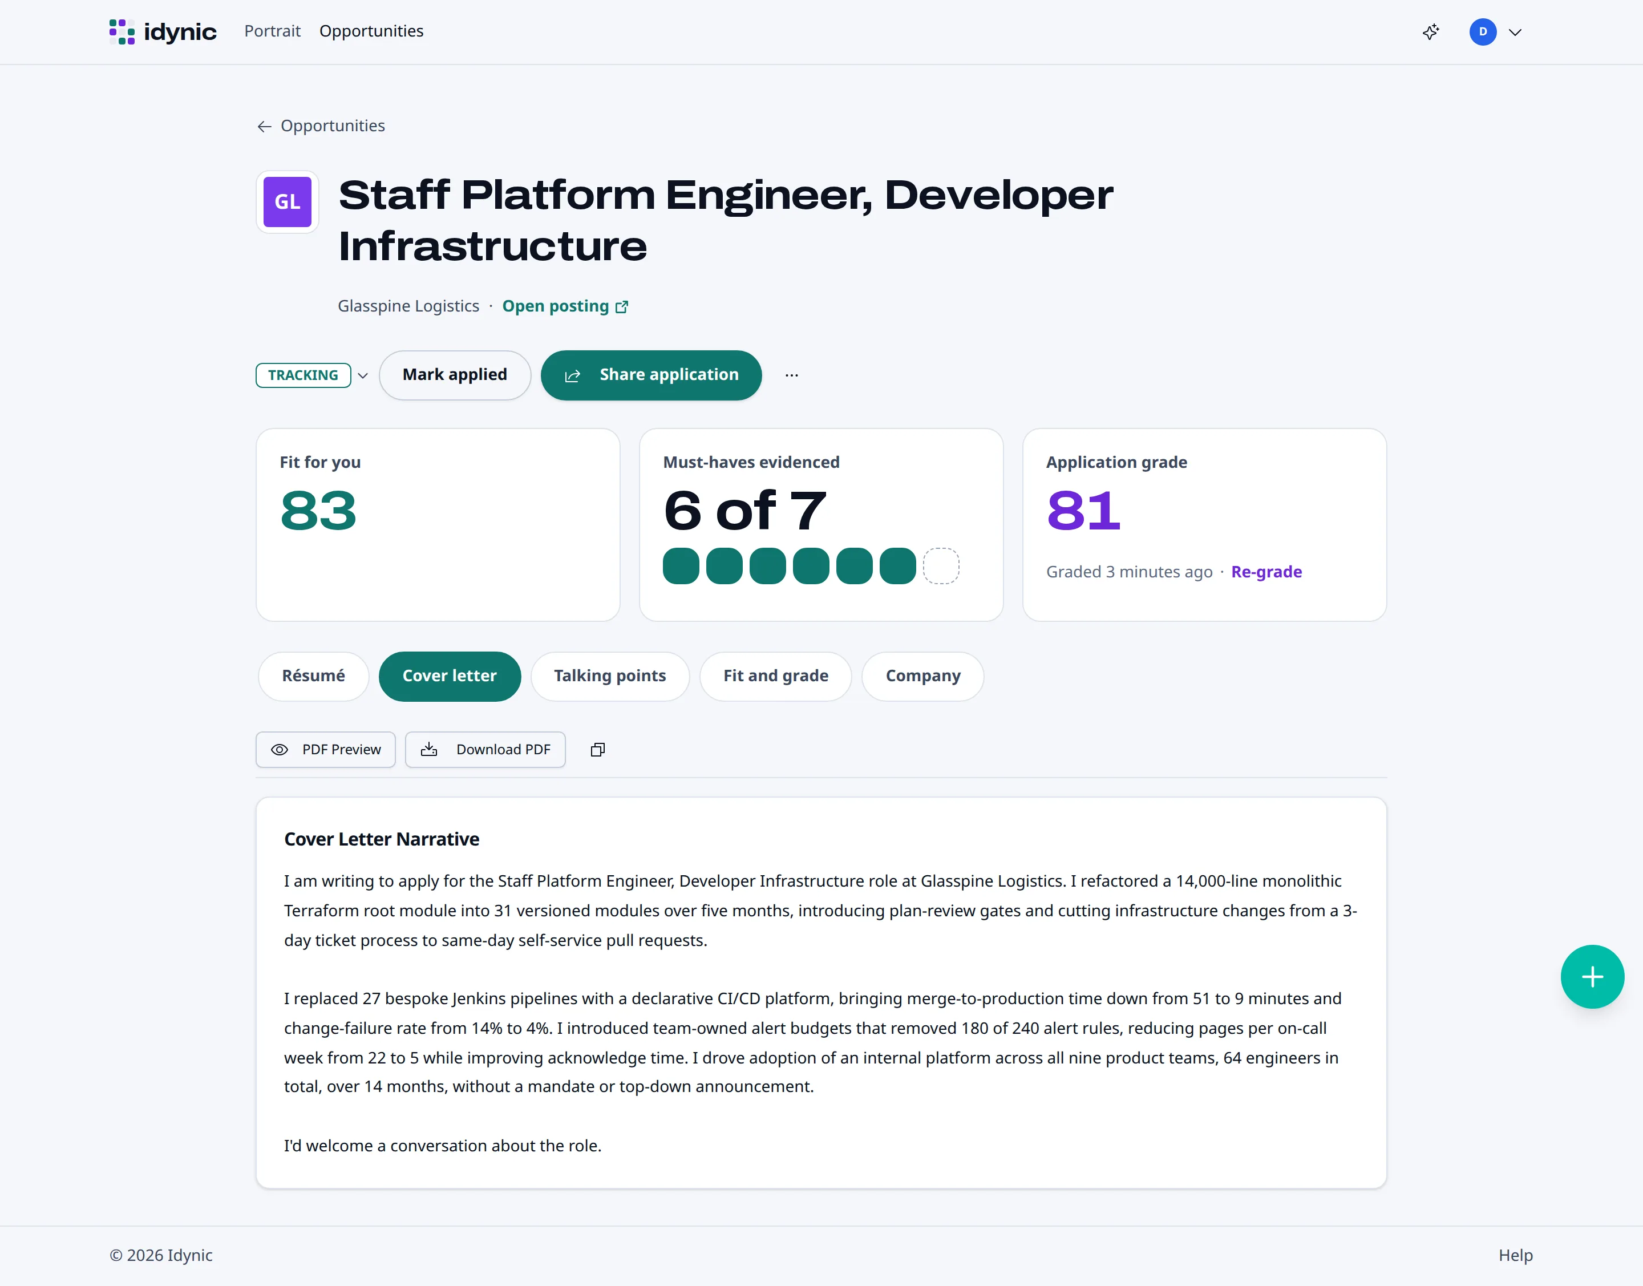
Task: Click the Fit for you score 83
Action: 318,511
